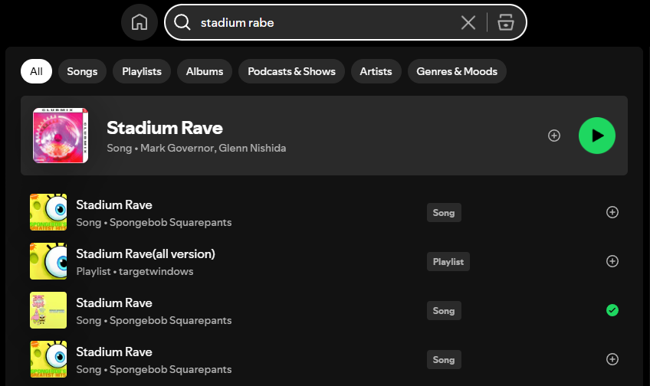Toggle the green saved checkmark on Stadium Rave
The height and width of the screenshot is (386, 650).
[x=612, y=310]
